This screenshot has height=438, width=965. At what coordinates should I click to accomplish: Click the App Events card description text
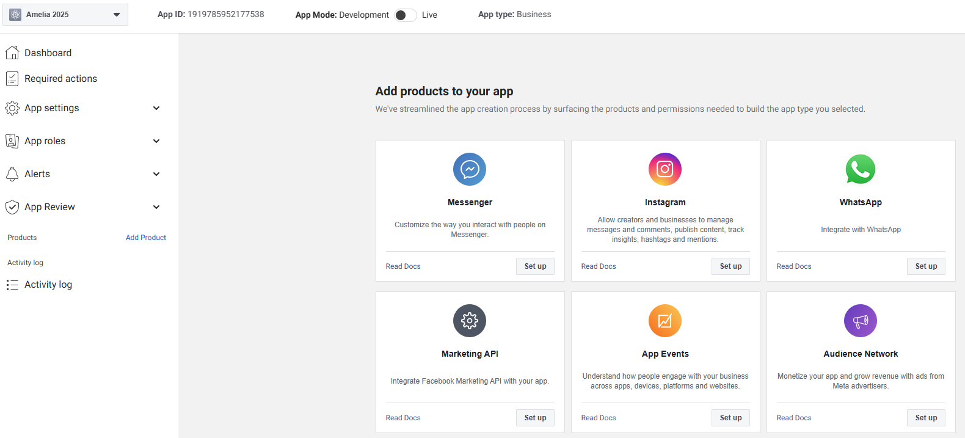coord(665,381)
